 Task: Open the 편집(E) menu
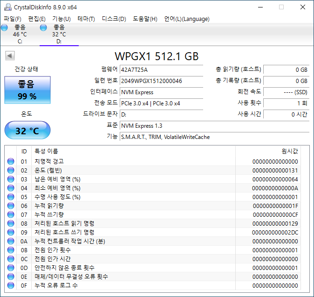pyautogui.click(x=37, y=19)
